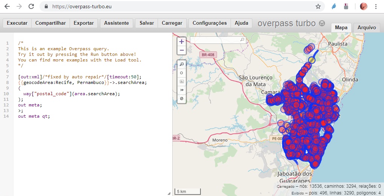Click the blue feather extension icon
The height and width of the screenshot is (196, 384).
(334, 7)
